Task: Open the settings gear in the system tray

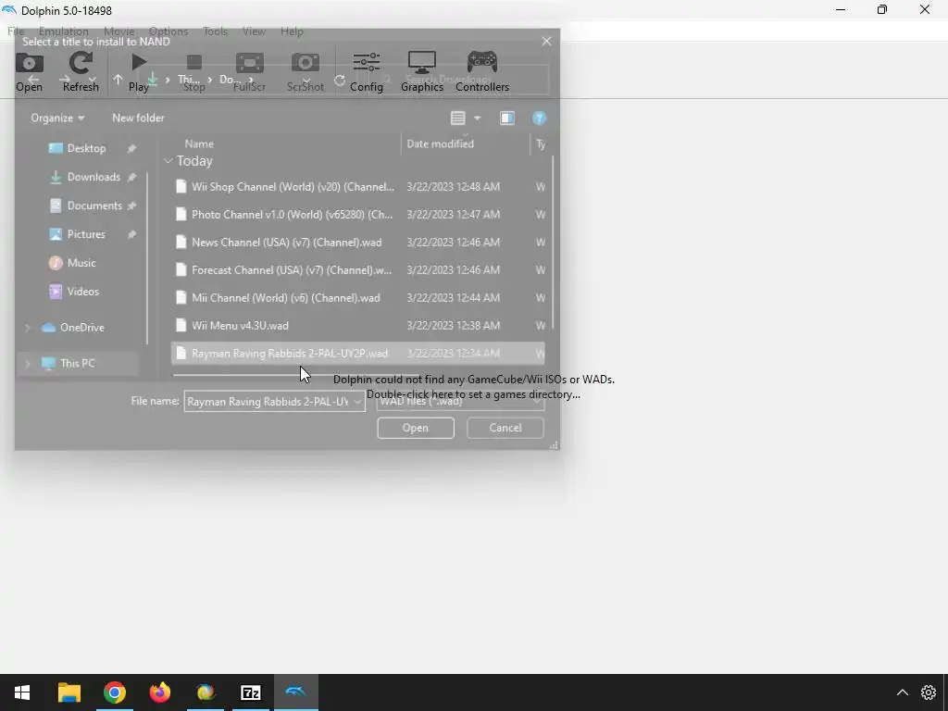Action: point(928,692)
